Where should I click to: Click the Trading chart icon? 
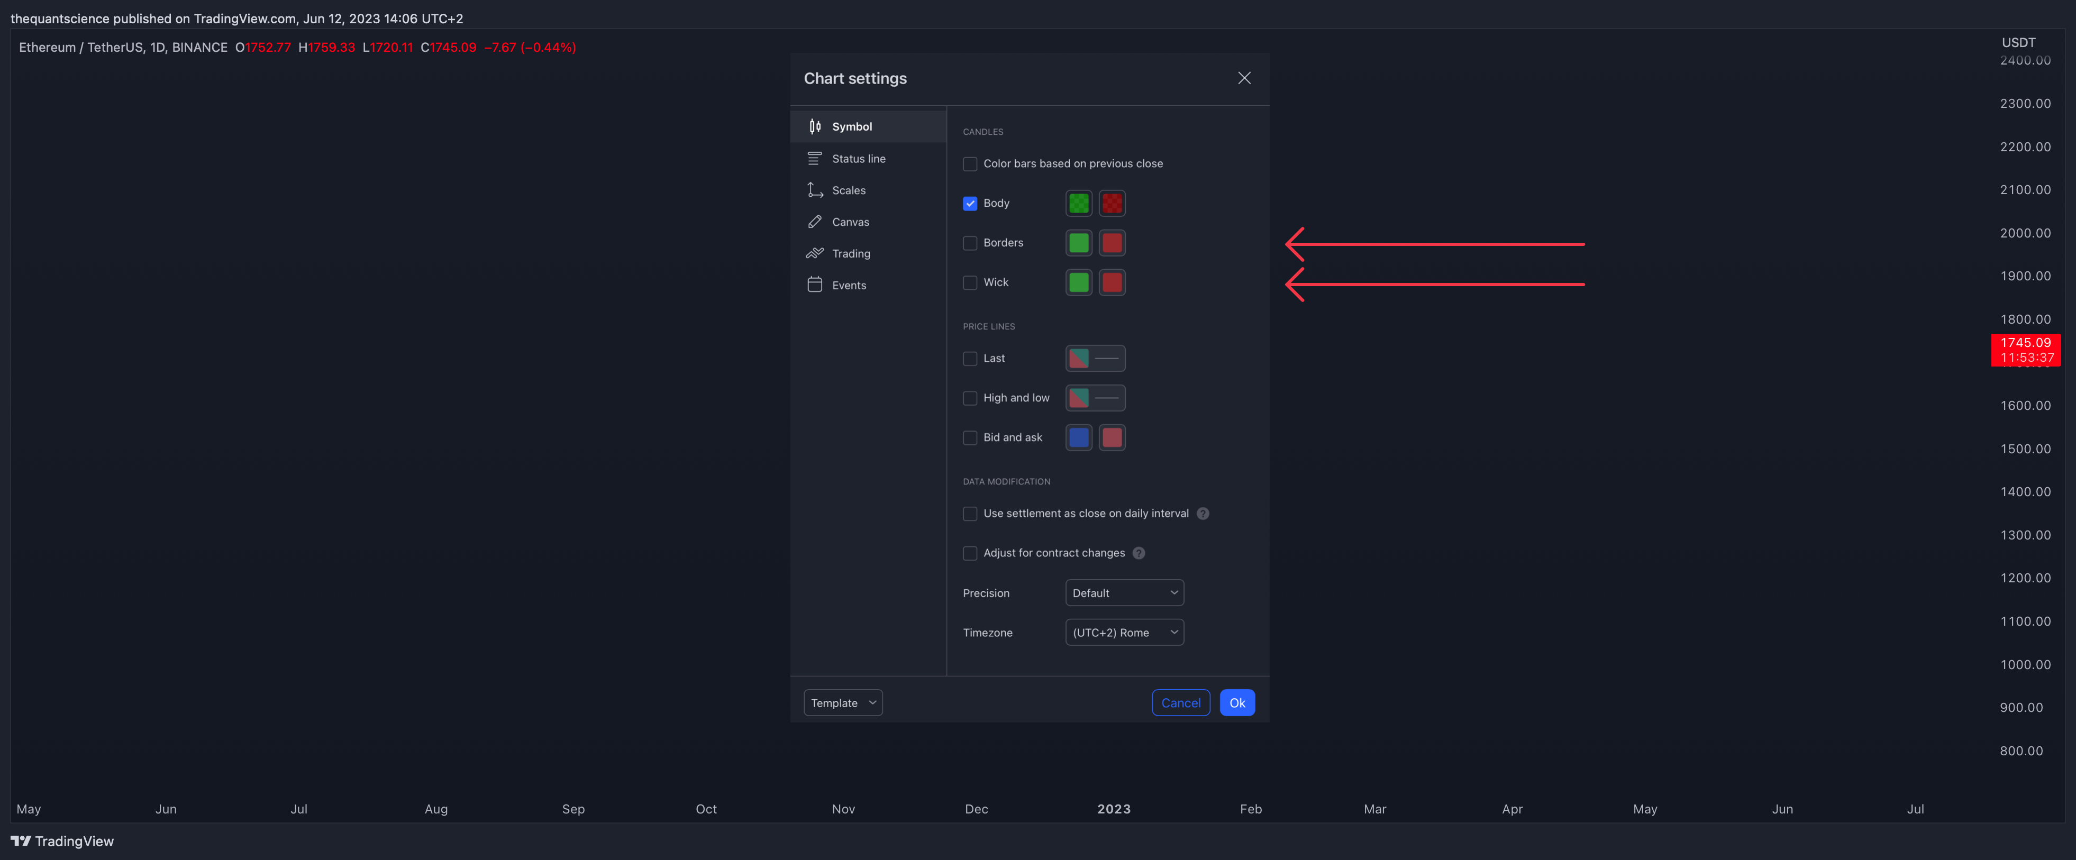(x=815, y=253)
